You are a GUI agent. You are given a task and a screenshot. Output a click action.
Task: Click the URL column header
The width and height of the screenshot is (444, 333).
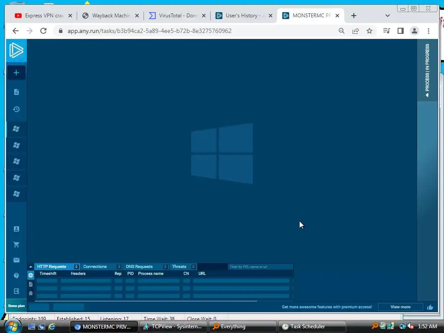(x=202, y=274)
